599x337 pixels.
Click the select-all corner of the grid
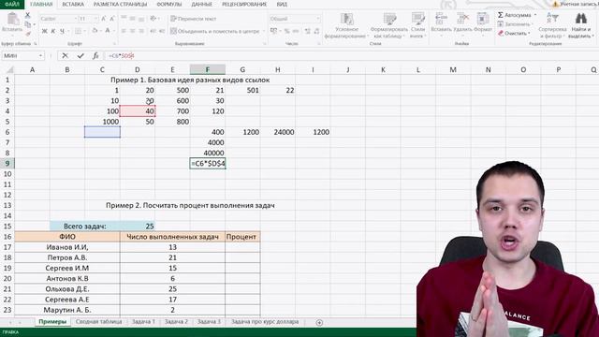[x=9, y=69]
